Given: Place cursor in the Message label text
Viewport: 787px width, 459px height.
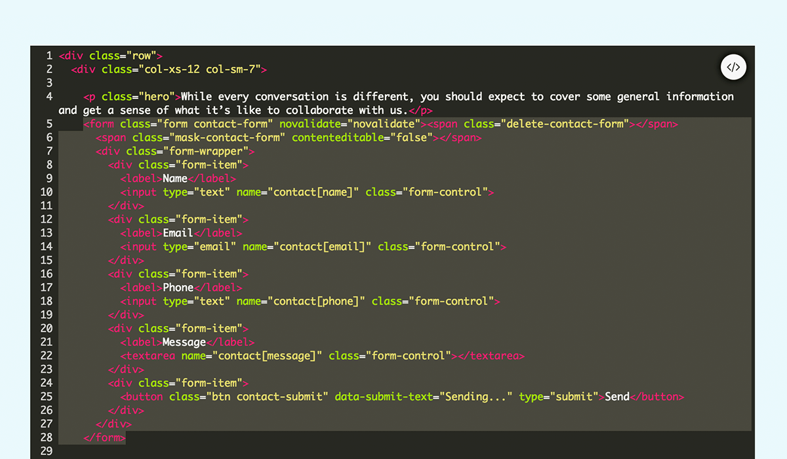Looking at the screenshot, I should pyautogui.click(x=184, y=342).
